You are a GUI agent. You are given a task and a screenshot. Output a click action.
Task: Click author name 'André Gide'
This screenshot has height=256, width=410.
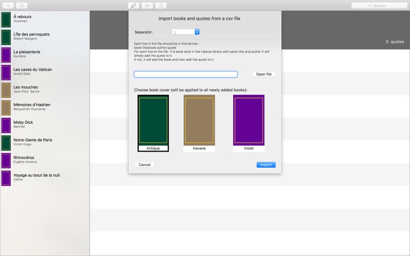(22, 74)
